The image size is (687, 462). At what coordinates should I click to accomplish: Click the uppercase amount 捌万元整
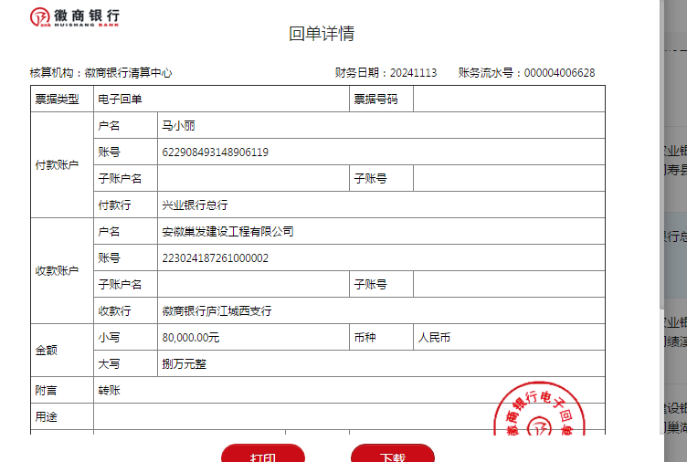[185, 364]
